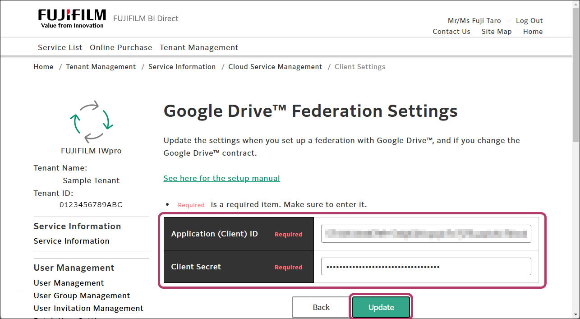Open the setup manual link
This screenshot has width=580, height=319.
[221, 178]
